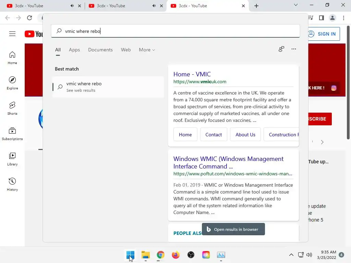Image resolution: width=351 pixels, height=263 pixels.
Task: Click the Contact sitelink button
Action: [214, 134]
